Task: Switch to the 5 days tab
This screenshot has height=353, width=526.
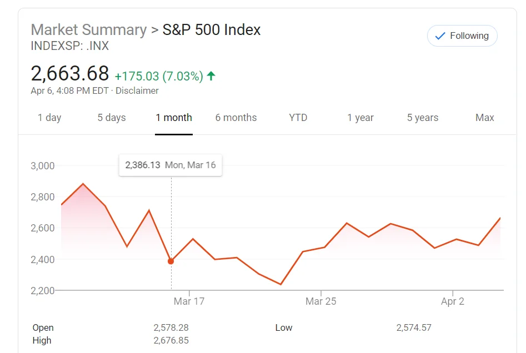Action: pos(112,118)
